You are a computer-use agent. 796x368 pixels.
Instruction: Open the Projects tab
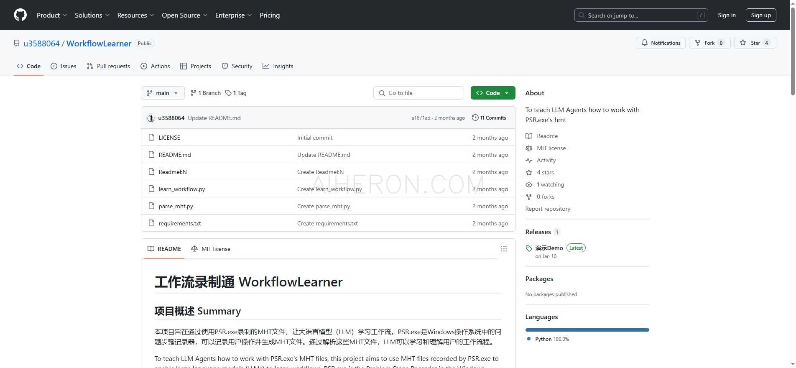195,66
